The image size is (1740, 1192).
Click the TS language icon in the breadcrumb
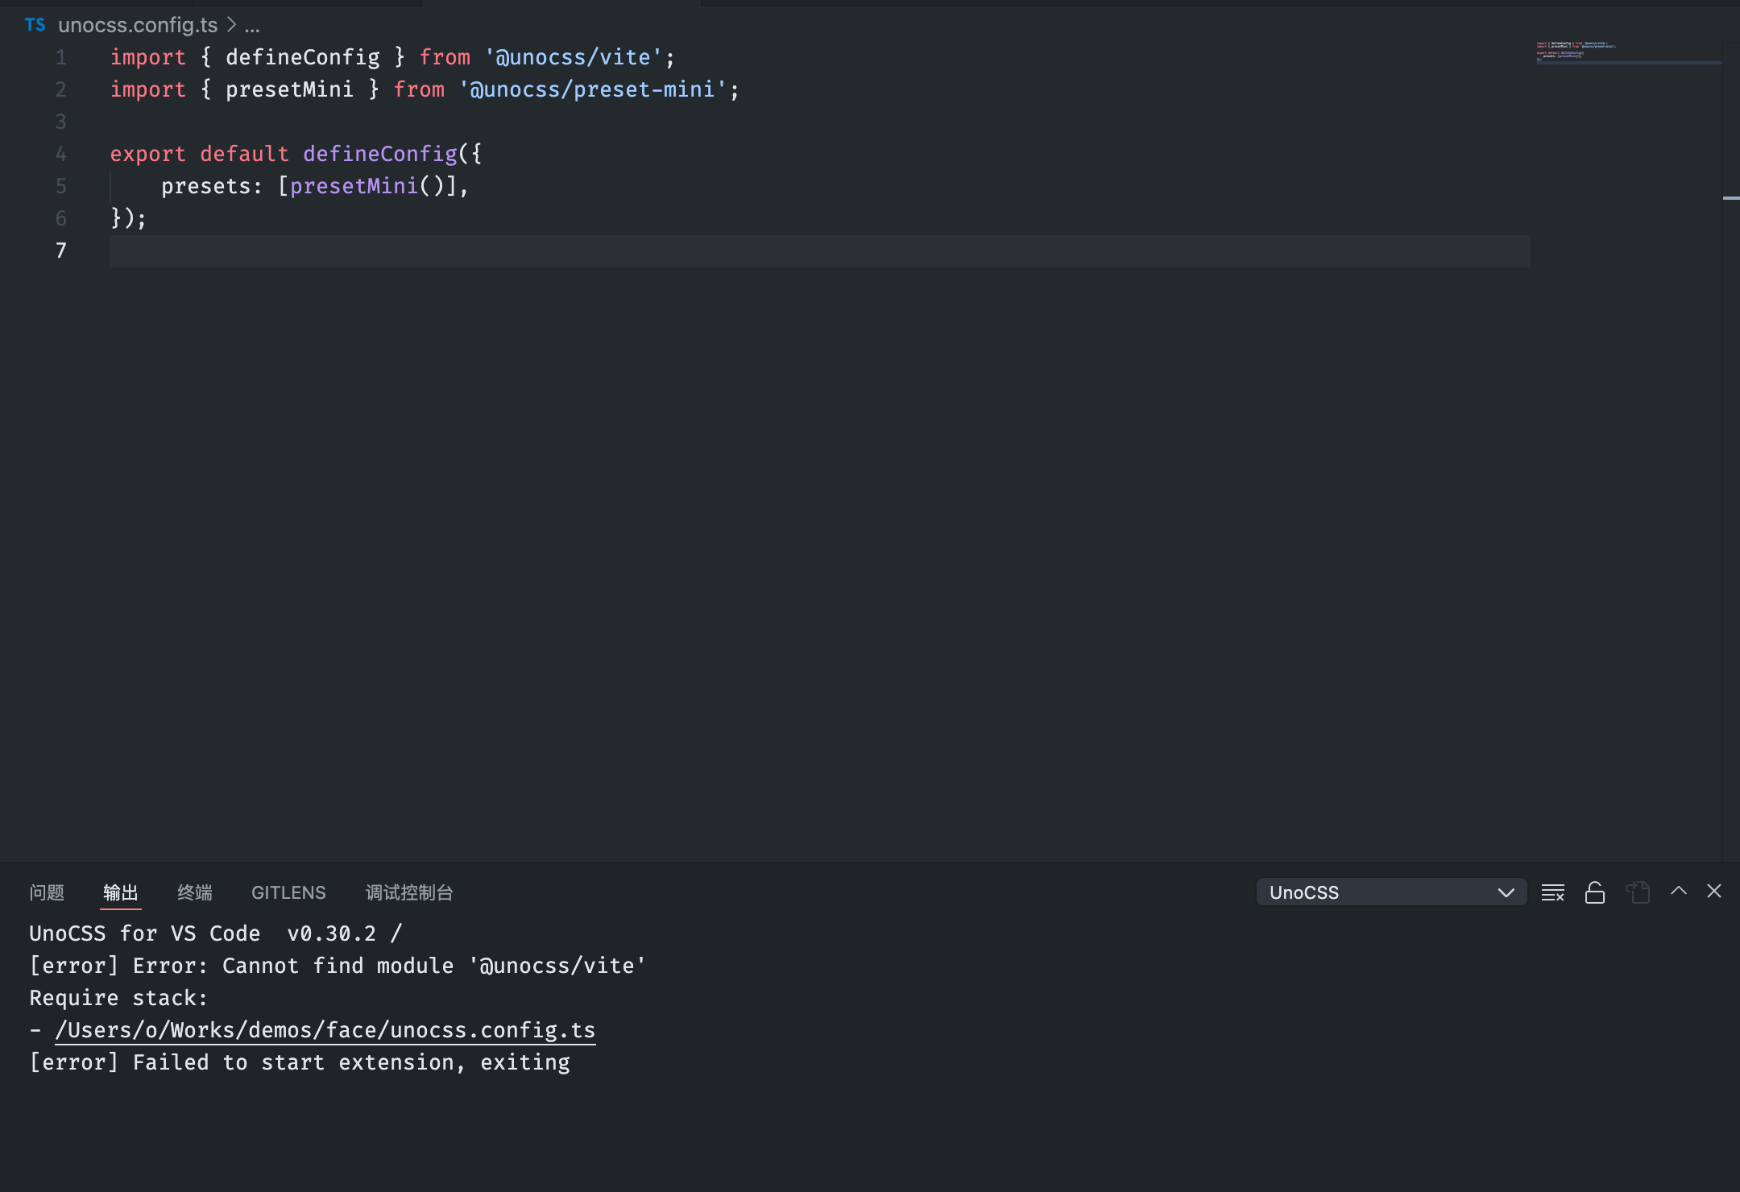coord(35,25)
